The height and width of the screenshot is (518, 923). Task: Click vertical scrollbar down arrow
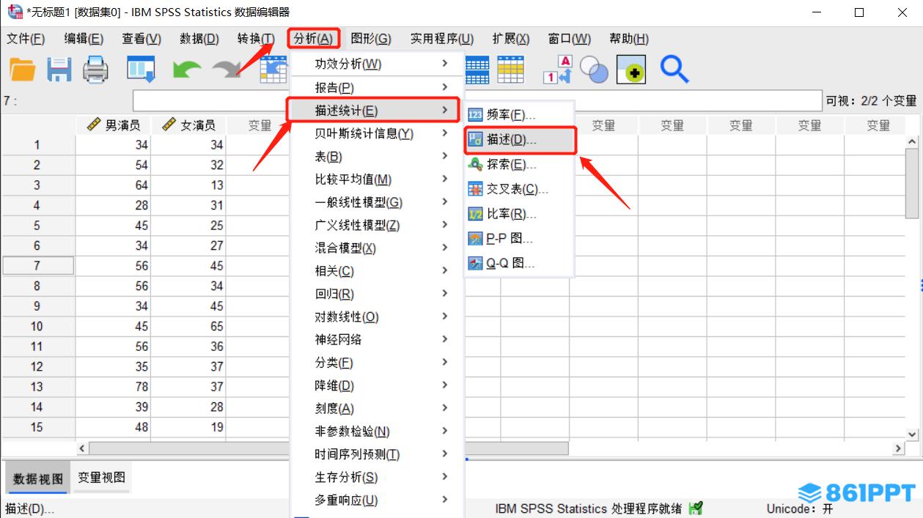coord(912,434)
